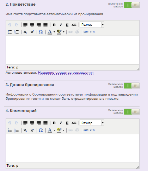
Task: Apply text color in the Приветствие editor
Action: pos(50,32)
